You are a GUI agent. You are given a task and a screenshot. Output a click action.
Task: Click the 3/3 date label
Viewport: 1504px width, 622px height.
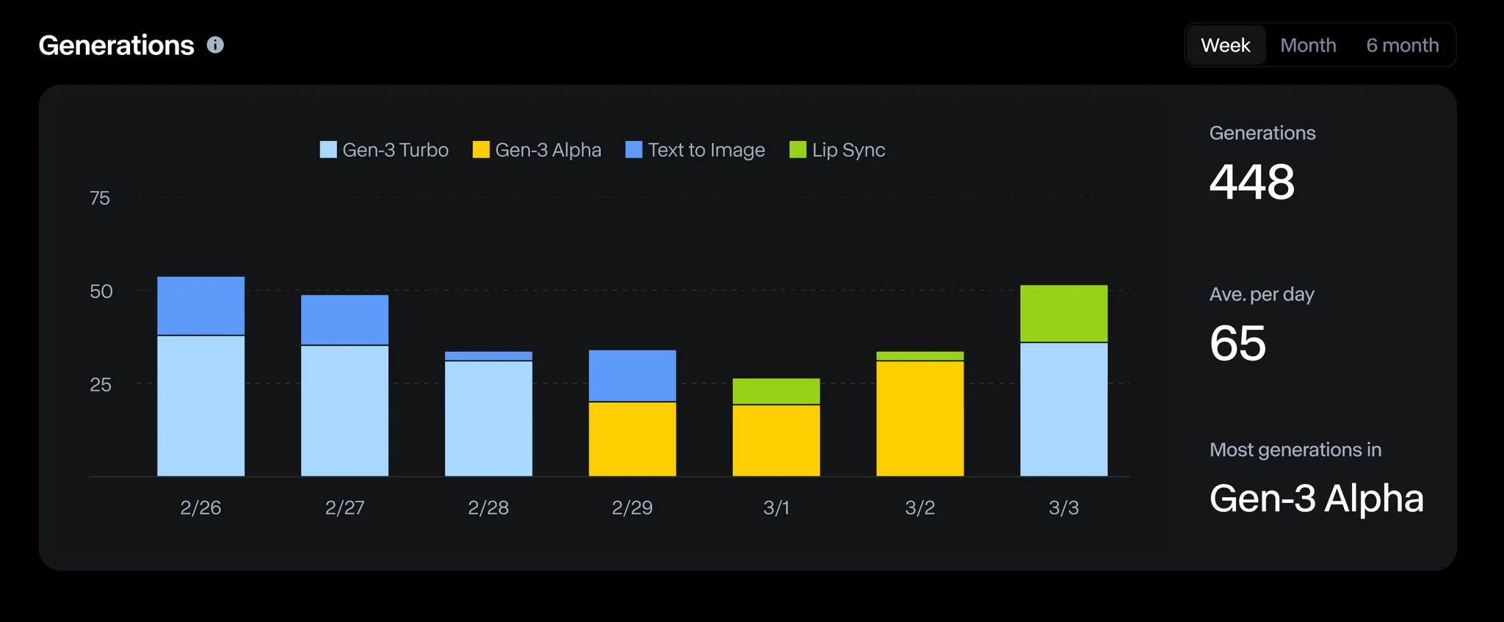1064,507
